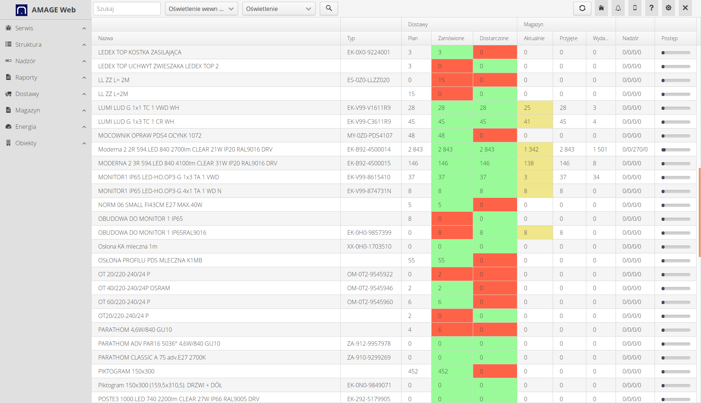The width and height of the screenshot is (701, 403).
Task: Sort by the Zamówione column header
Action: click(x=451, y=38)
